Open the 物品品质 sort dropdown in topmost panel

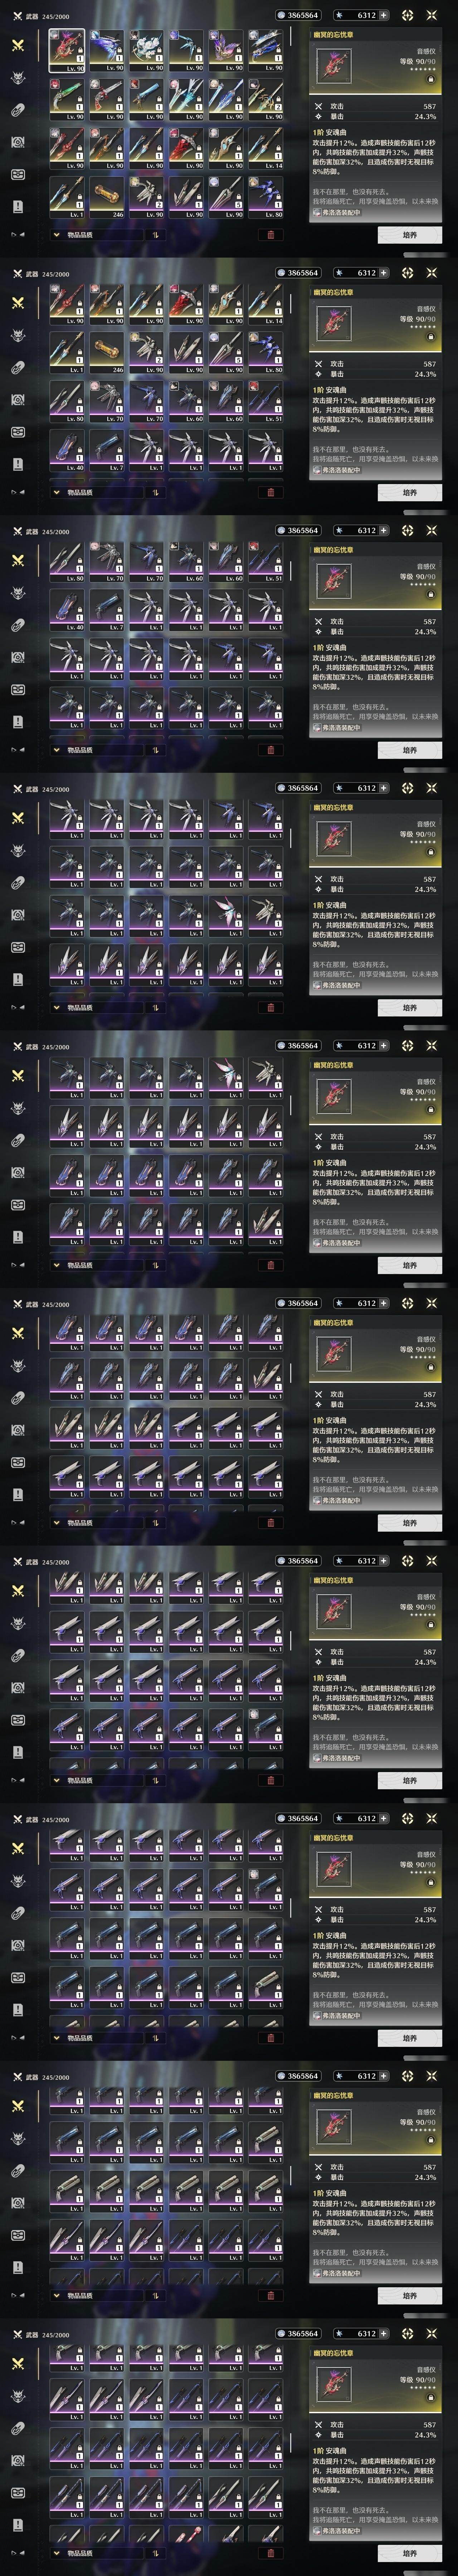[94, 235]
